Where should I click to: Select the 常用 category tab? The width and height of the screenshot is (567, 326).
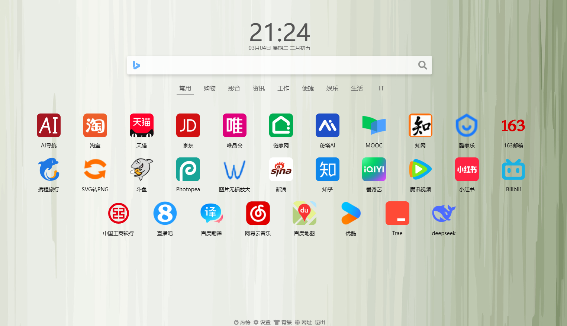point(185,89)
